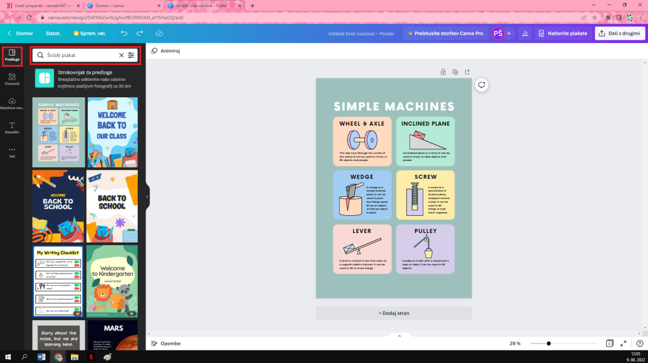
Task: Duplicate the page
Action: pyautogui.click(x=455, y=72)
